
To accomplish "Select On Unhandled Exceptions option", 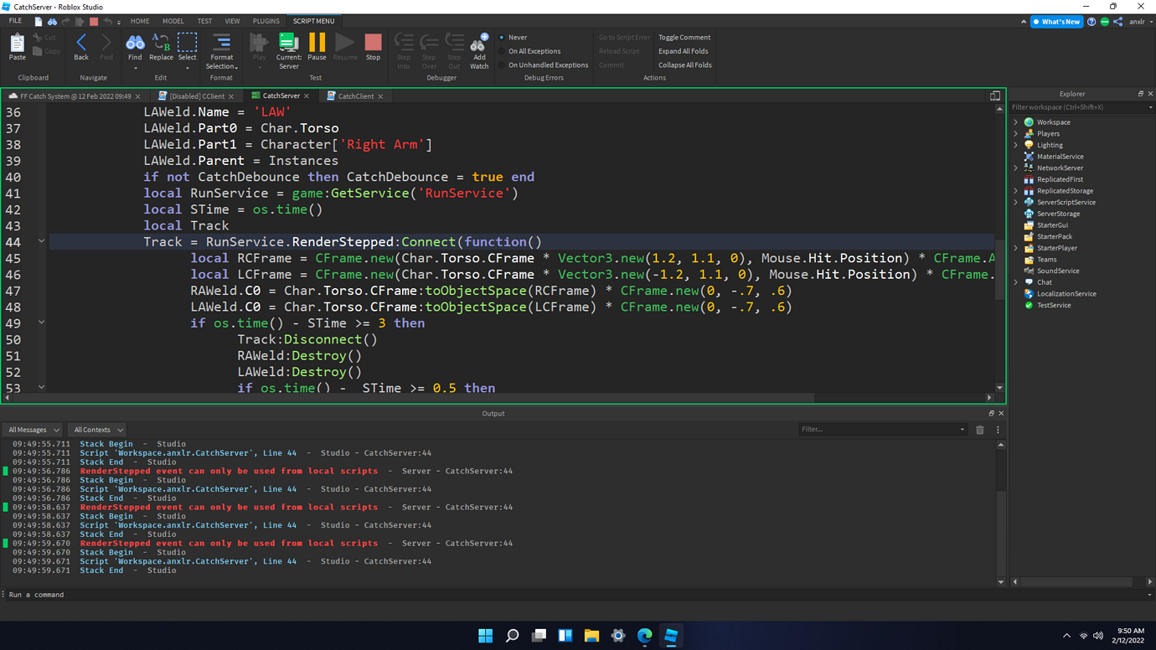I will point(544,64).
